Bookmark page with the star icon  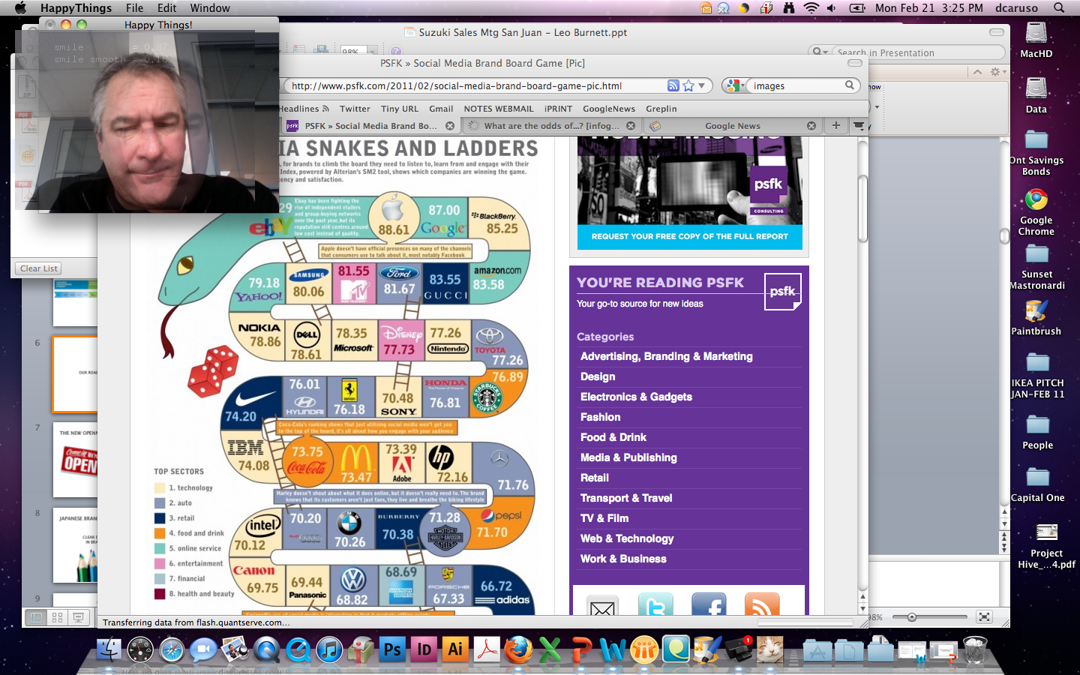pos(688,85)
